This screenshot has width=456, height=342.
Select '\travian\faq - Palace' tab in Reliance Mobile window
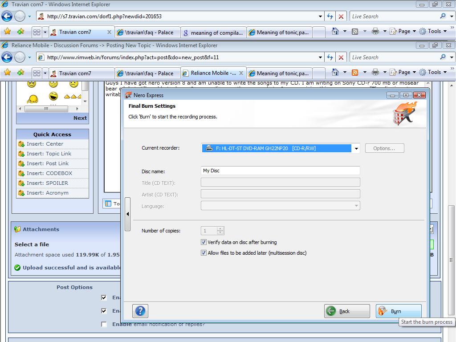[148, 73]
